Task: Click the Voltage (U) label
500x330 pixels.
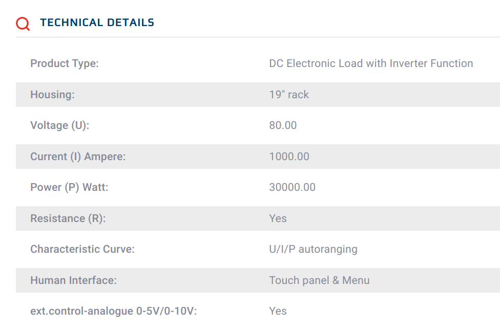Action: coord(59,125)
